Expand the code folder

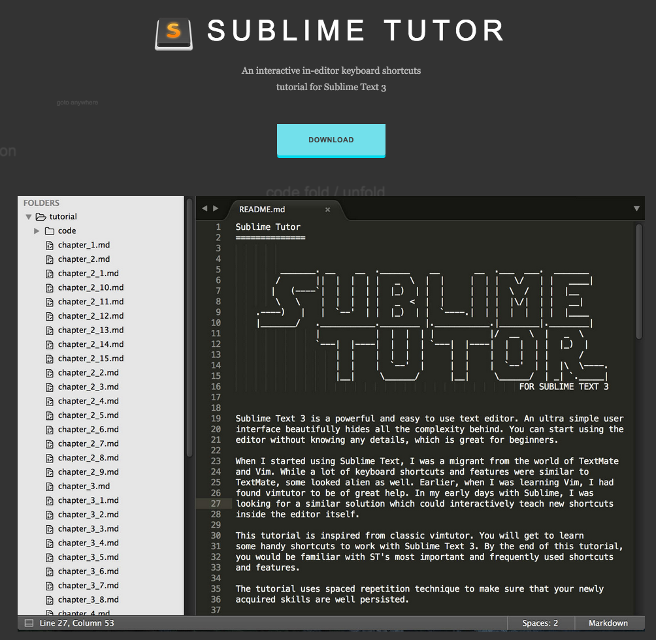37,231
